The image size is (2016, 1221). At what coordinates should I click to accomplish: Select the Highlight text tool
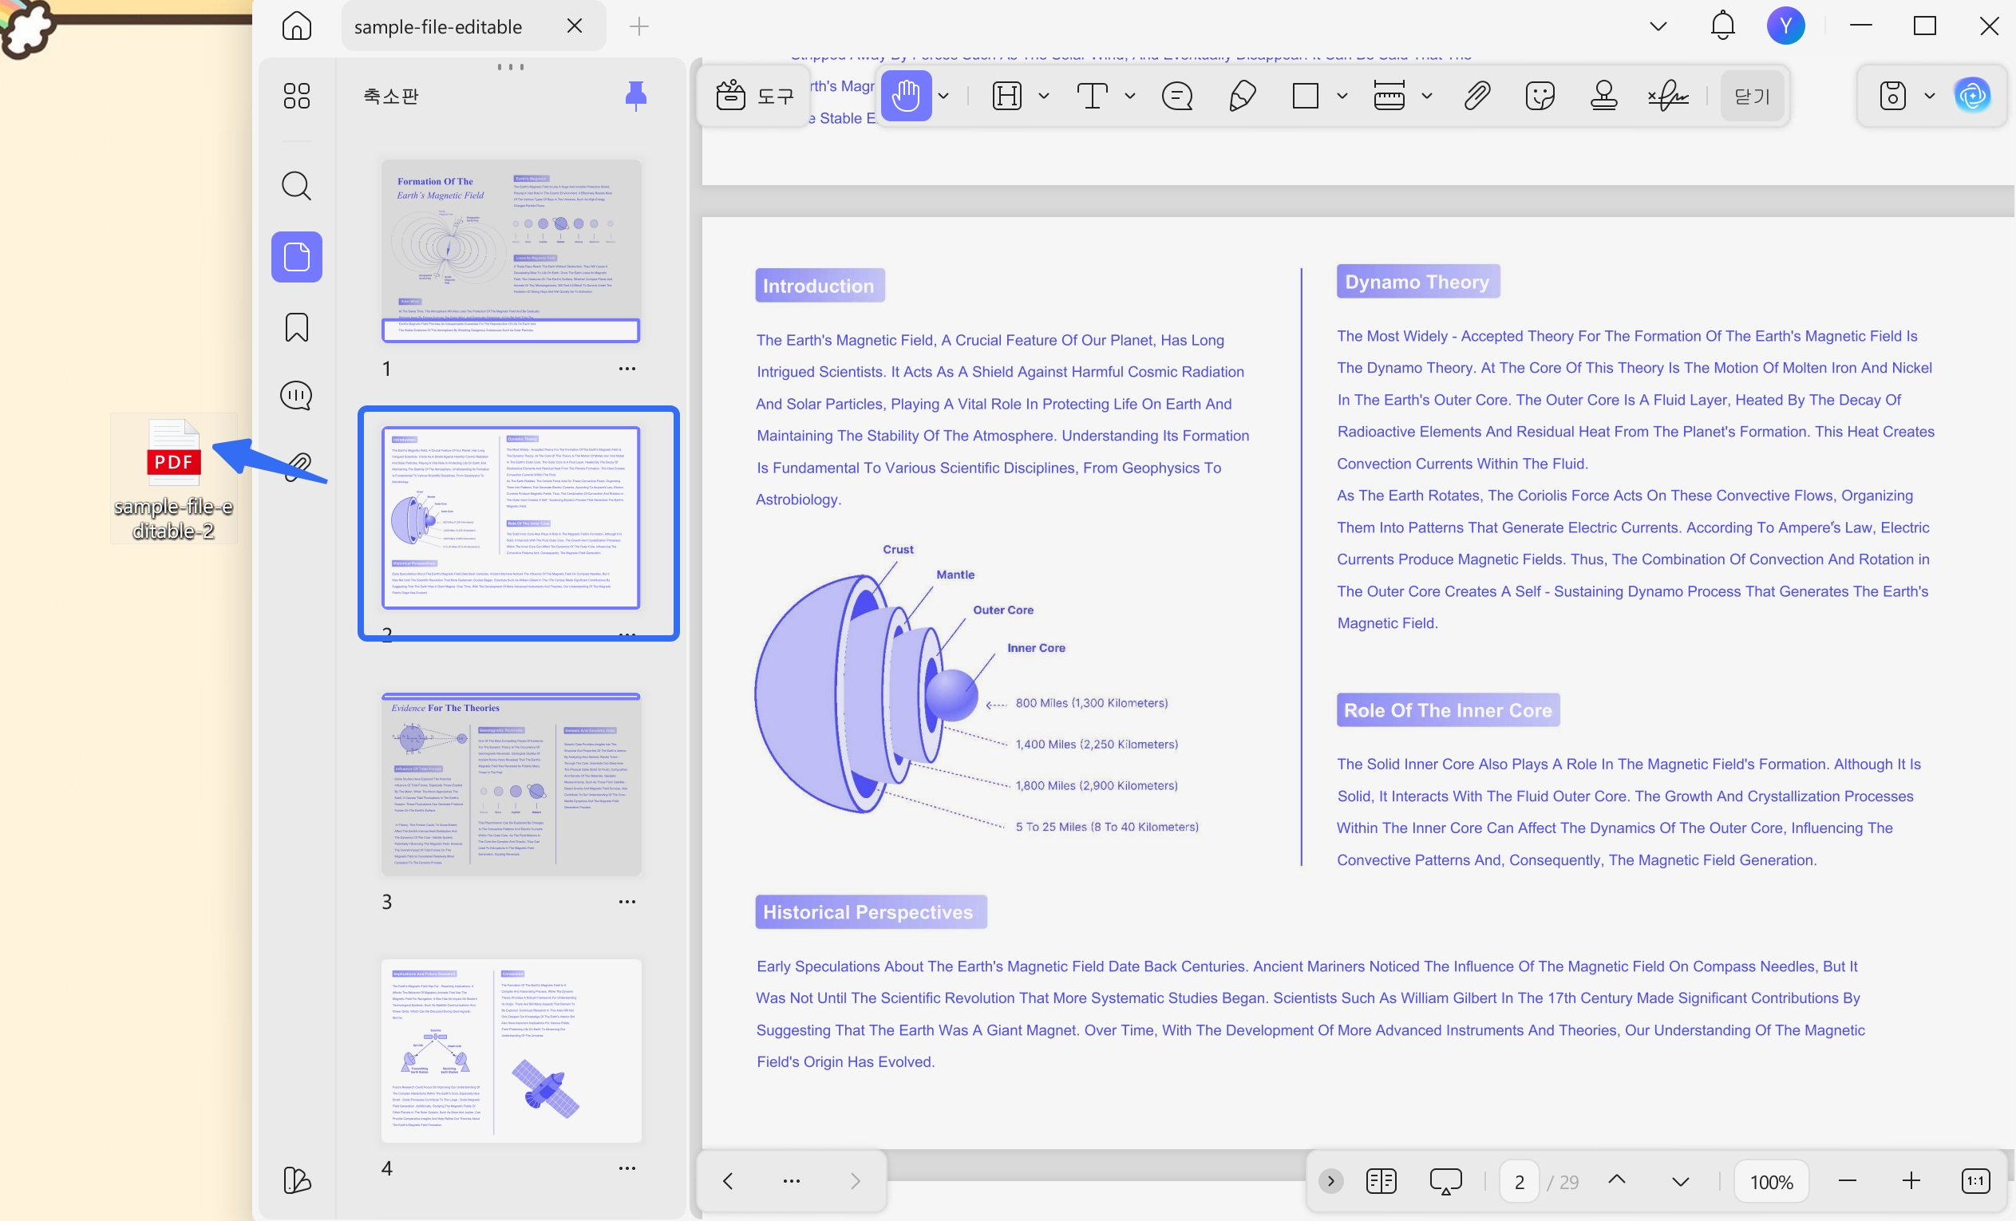point(1006,96)
